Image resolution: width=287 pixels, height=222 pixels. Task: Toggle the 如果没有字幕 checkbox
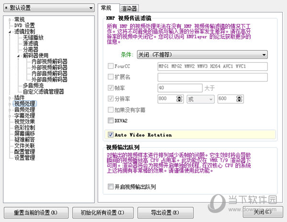coord(110,110)
